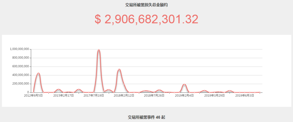The image size is (293, 122).
Task: Click the heading 交易所被黑损失总金额约
Action: click(146, 5)
